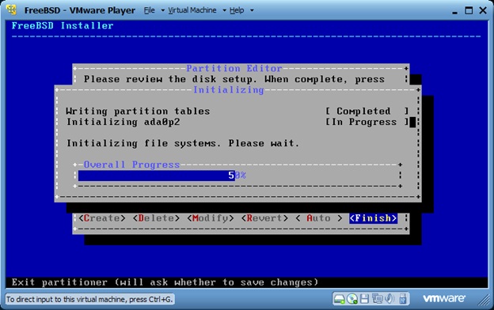Click the hard disk device icon
This screenshot has width=494, height=310.
coord(339,299)
